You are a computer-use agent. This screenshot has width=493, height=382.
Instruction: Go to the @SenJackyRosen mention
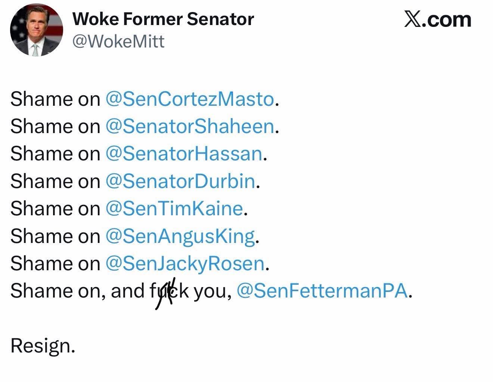[x=185, y=264]
